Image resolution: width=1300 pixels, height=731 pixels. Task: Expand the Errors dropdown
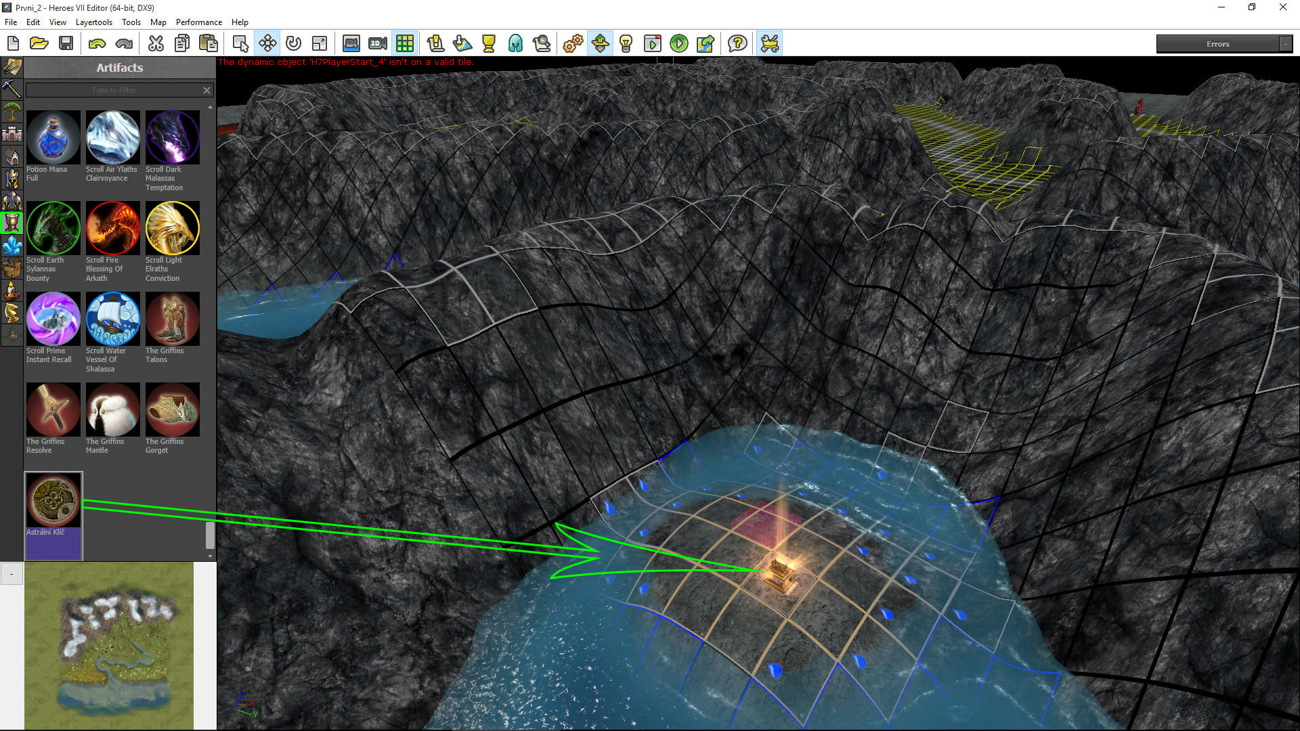pyautogui.click(x=1285, y=44)
